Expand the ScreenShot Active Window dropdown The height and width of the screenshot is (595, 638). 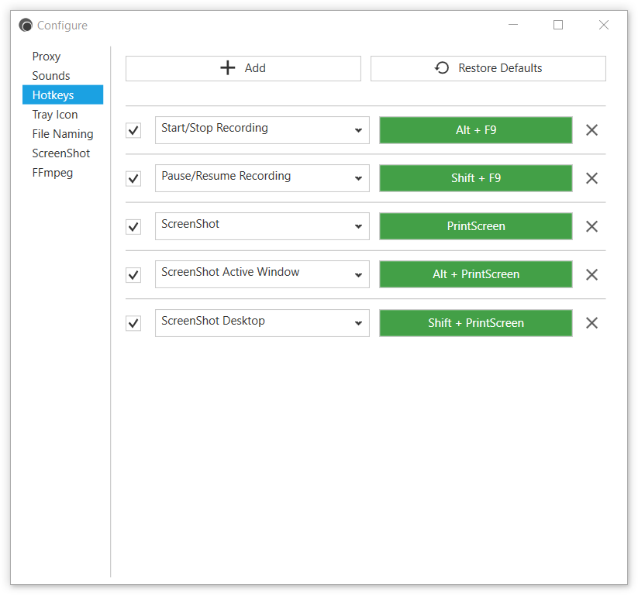262,274
